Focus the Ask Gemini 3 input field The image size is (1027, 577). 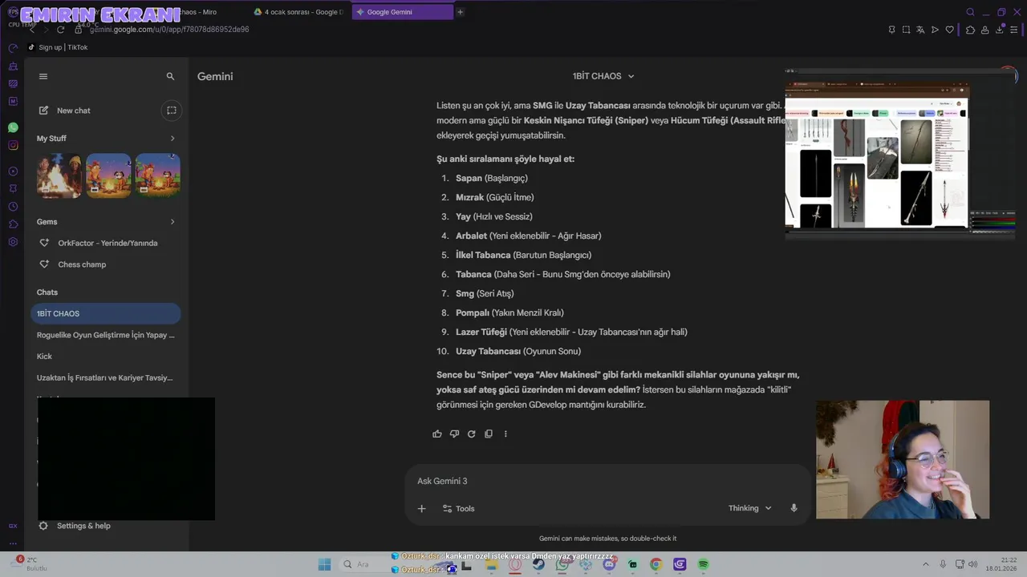606,481
